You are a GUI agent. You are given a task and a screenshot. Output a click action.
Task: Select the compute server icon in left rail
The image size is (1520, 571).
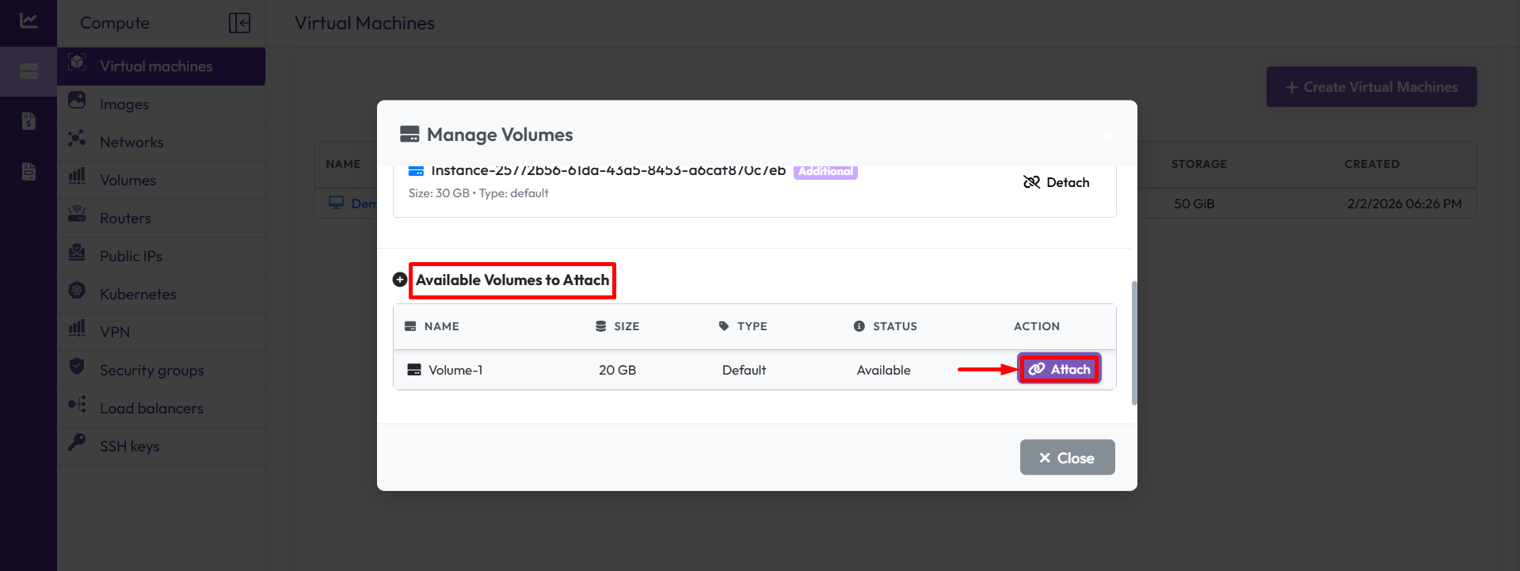point(29,72)
